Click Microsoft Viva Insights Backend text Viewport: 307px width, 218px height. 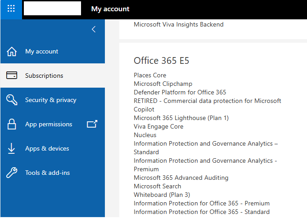179,24
